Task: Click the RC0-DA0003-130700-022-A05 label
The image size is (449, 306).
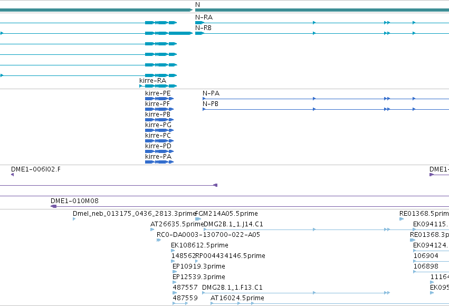Action: click(x=208, y=235)
